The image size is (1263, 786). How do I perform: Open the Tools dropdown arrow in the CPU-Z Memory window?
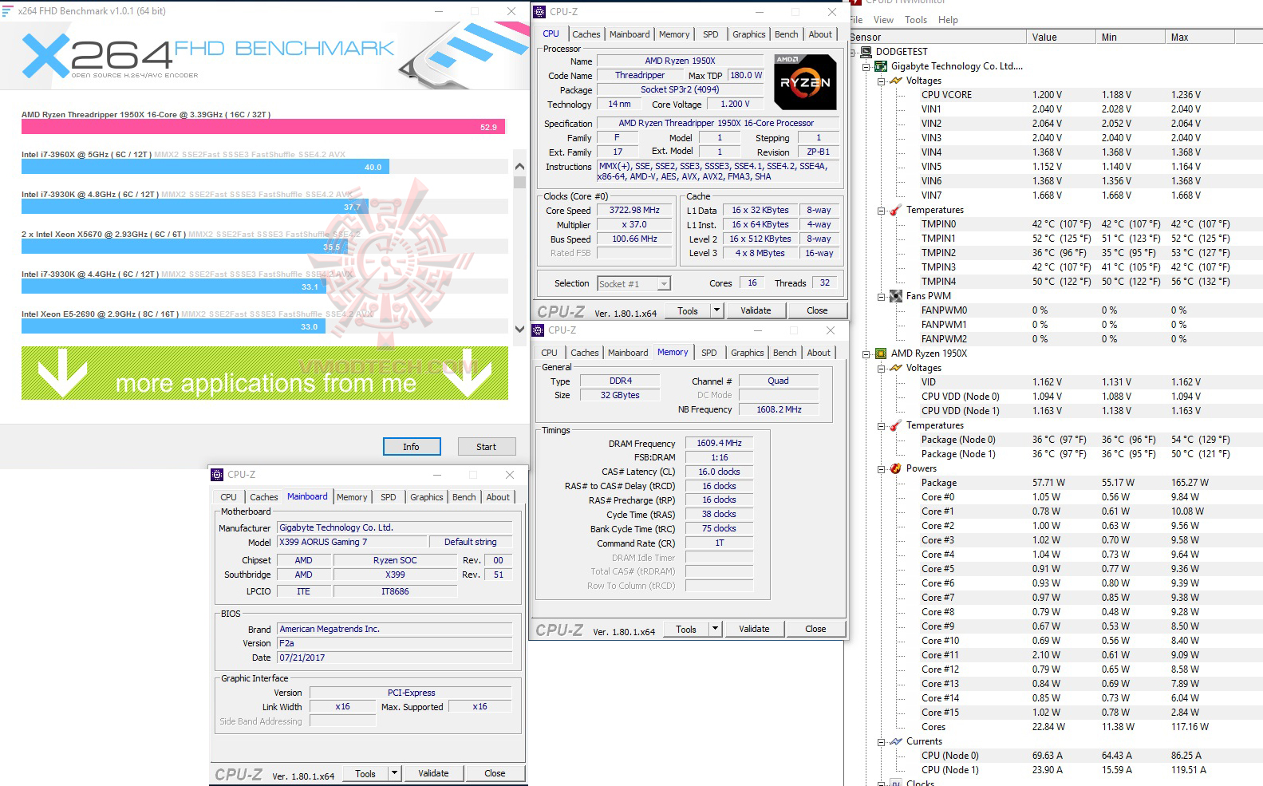pyautogui.click(x=715, y=629)
